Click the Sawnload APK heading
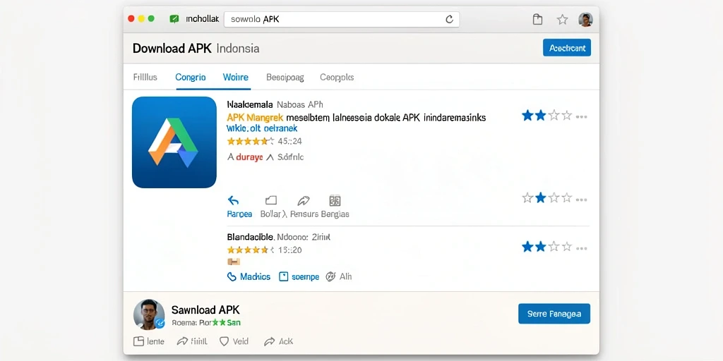723x361 pixels. point(205,310)
